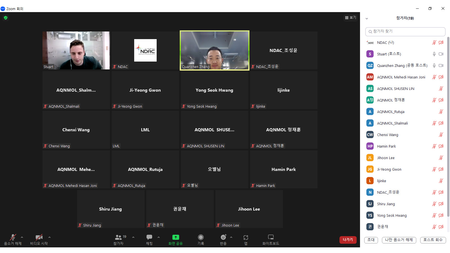
Task: Unmute microphone using 음소거 해제 button
Action: pyautogui.click(x=13, y=237)
